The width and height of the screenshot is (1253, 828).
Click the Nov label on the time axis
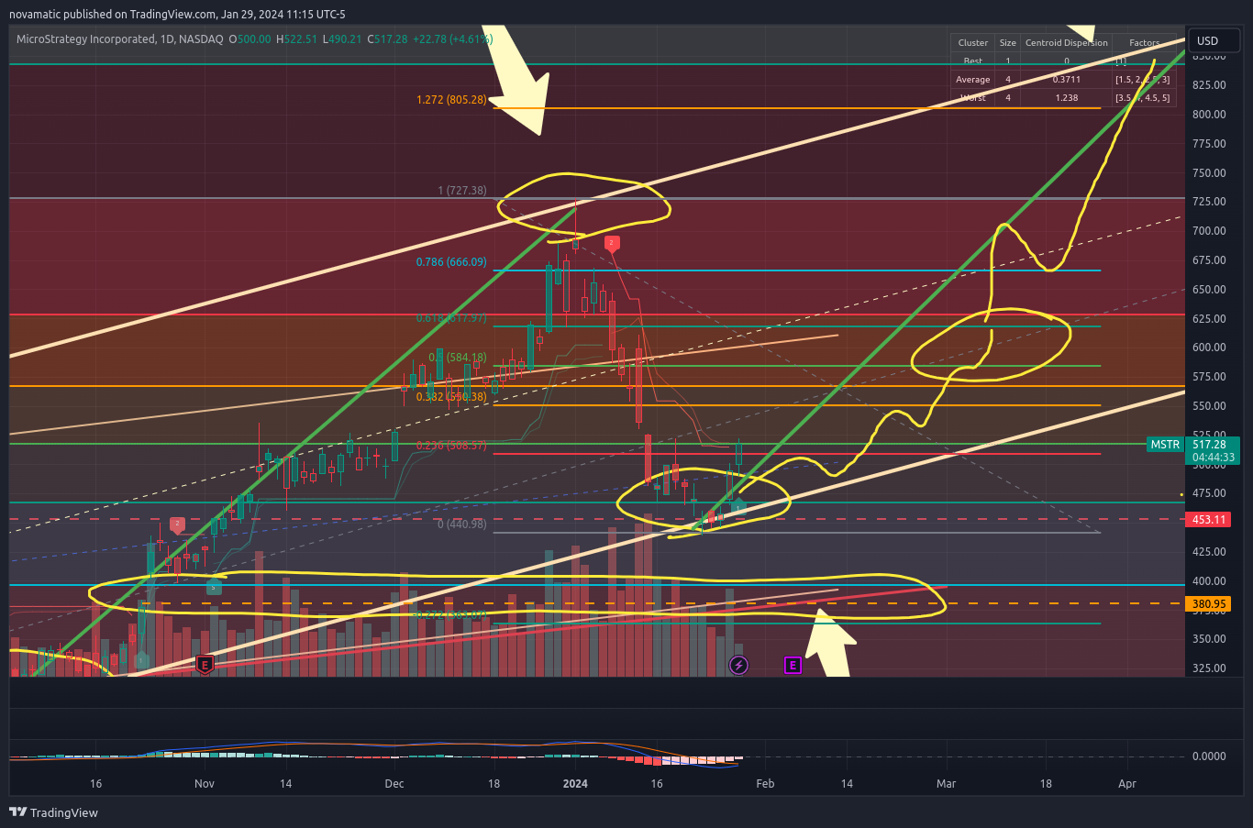pos(205,784)
